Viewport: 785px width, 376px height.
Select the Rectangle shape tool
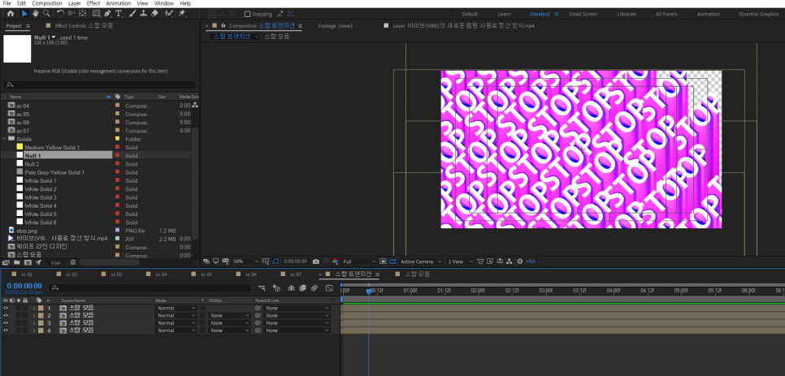(x=96, y=14)
